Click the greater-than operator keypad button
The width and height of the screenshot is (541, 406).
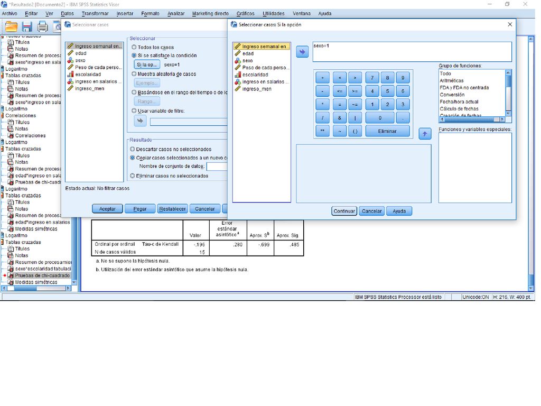point(355,78)
